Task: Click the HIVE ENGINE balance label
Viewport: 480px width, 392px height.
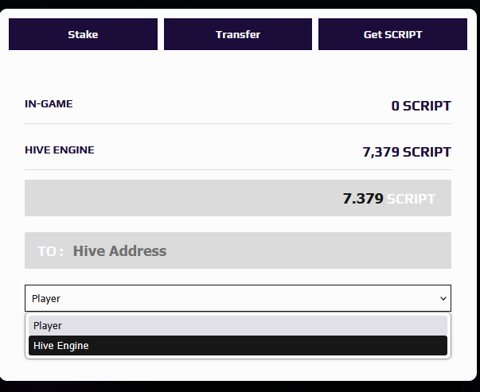Action: pyautogui.click(x=60, y=150)
